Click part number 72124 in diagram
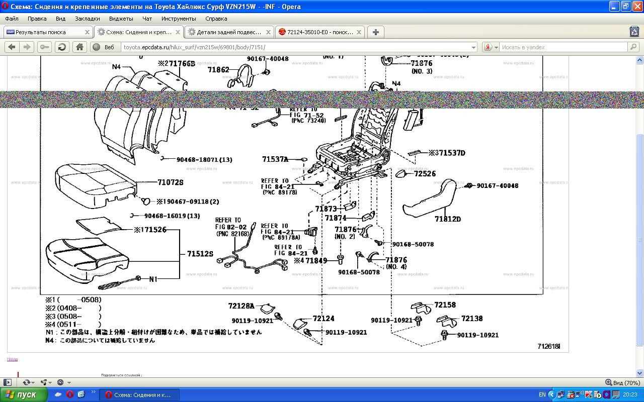 coord(324,318)
